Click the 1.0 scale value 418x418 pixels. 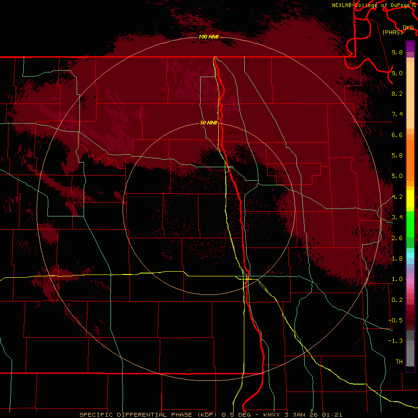pyautogui.click(x=397, y=279)
